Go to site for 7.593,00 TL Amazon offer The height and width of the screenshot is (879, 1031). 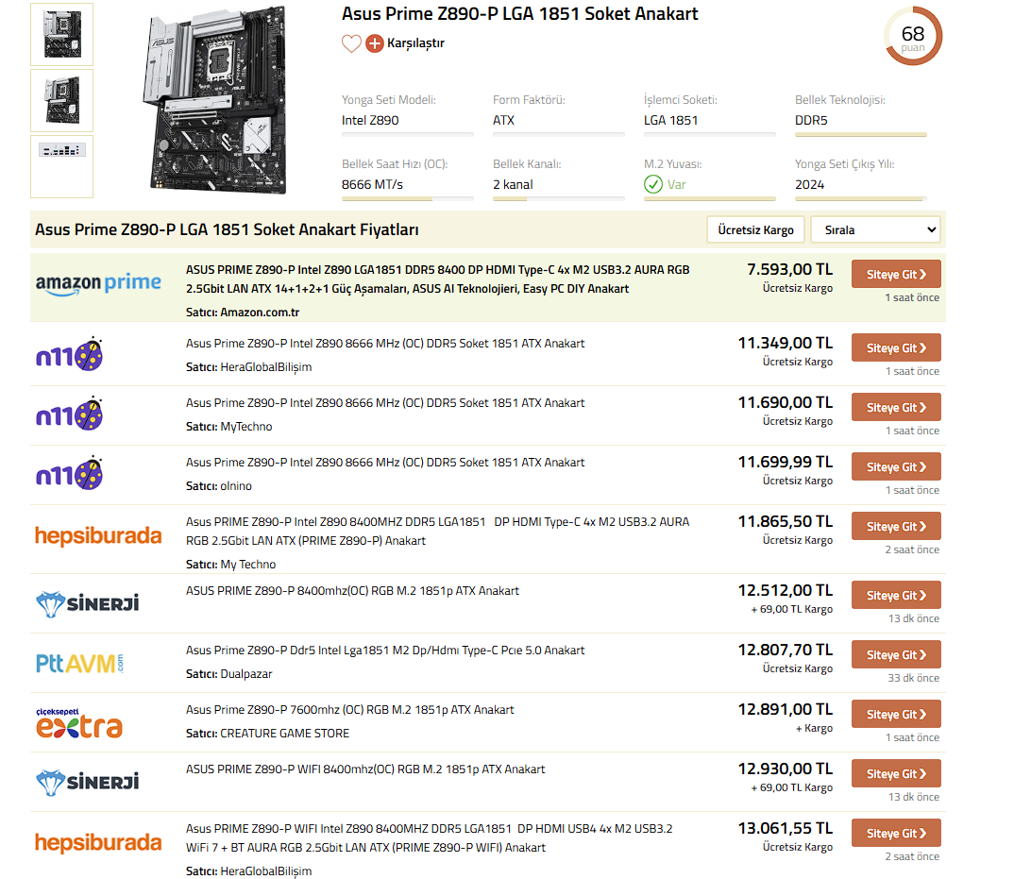[896, 274]
